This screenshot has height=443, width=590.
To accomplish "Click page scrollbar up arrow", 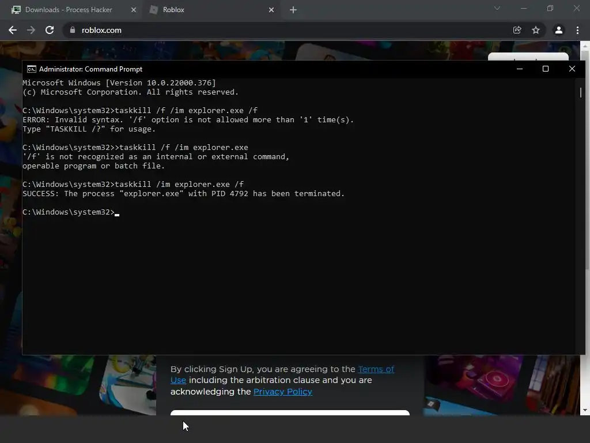I will click(x=585, y=46).
